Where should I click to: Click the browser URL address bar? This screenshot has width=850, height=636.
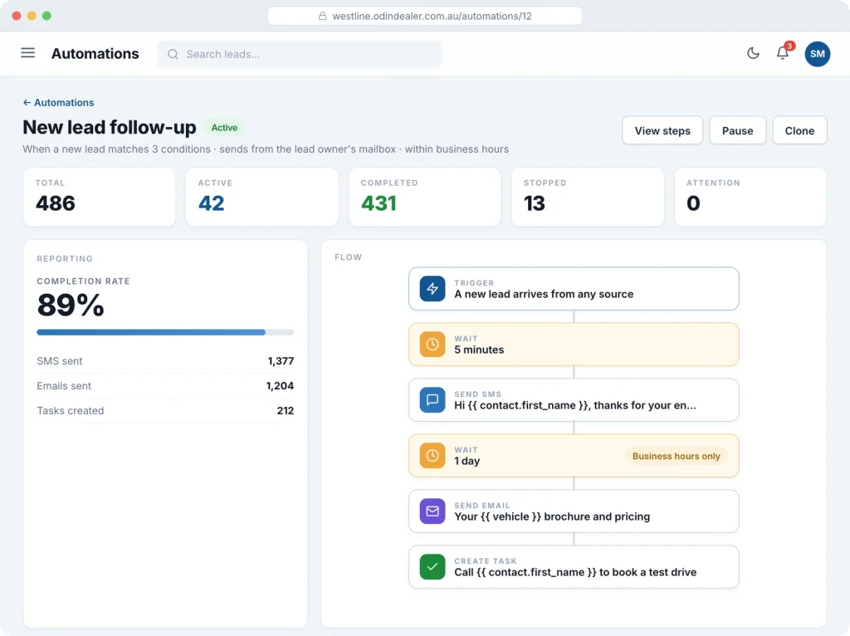point(425,17)
